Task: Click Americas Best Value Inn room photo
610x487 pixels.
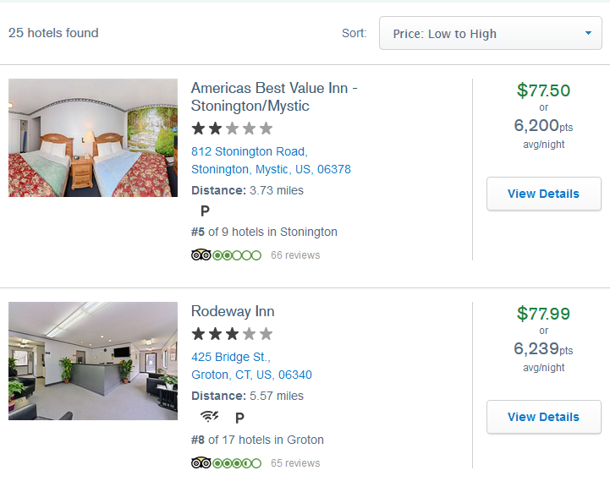Action: pos(93,138)
